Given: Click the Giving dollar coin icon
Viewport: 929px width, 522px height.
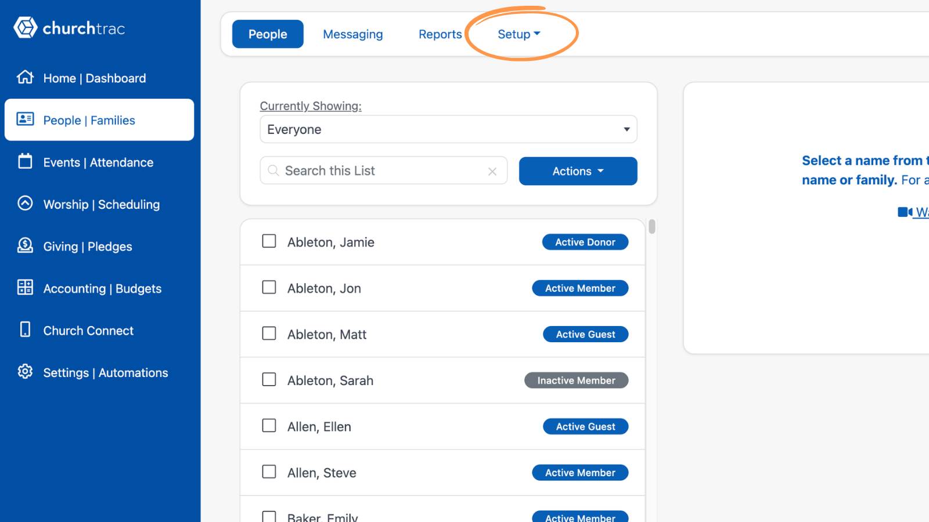Looking at the screenshot, I should coord(25,245).
